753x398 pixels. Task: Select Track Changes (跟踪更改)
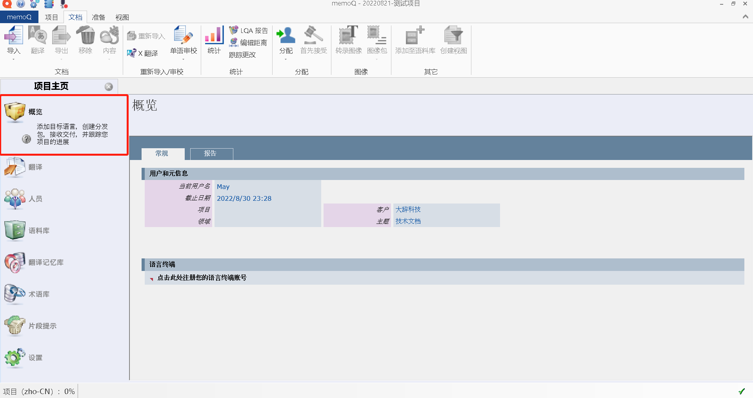click(x=242, y=55)
